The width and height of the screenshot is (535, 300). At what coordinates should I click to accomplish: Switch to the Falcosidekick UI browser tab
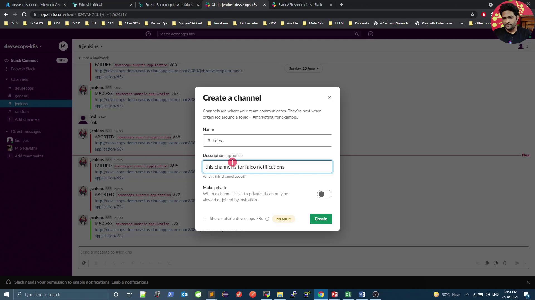(91, 5)
